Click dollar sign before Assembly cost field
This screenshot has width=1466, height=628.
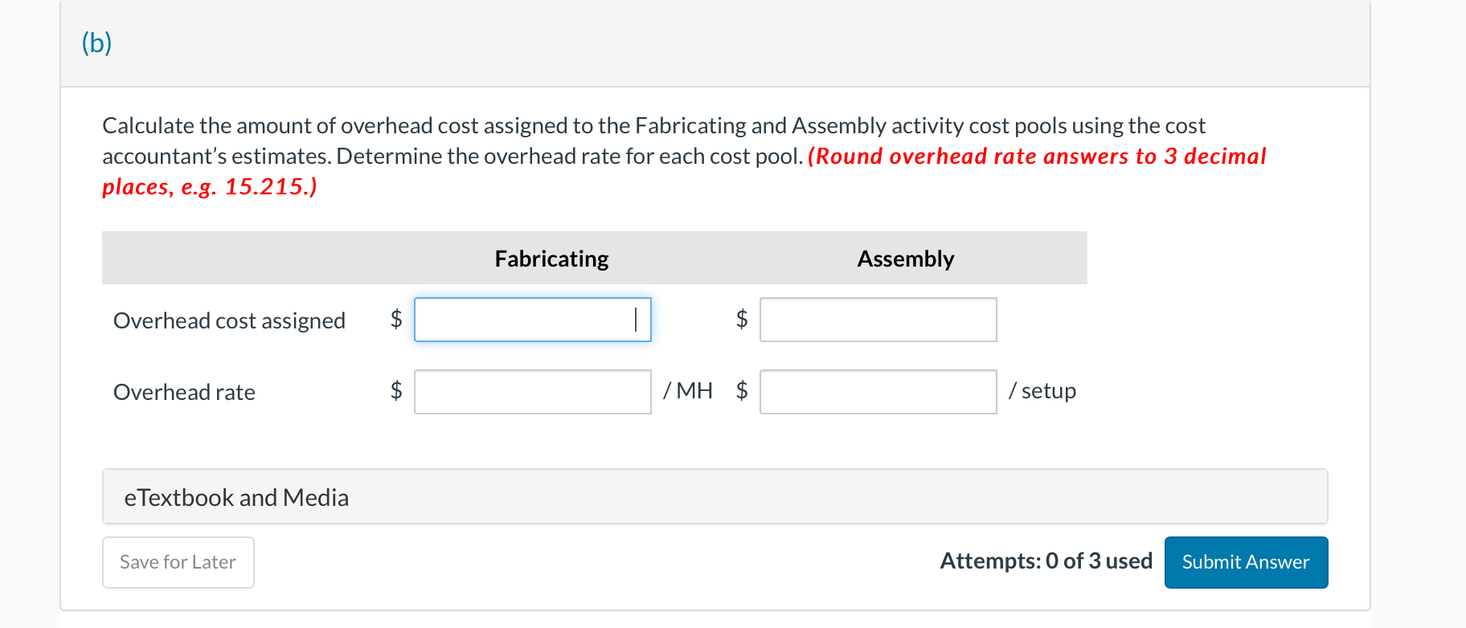click(x=742, y=319)
